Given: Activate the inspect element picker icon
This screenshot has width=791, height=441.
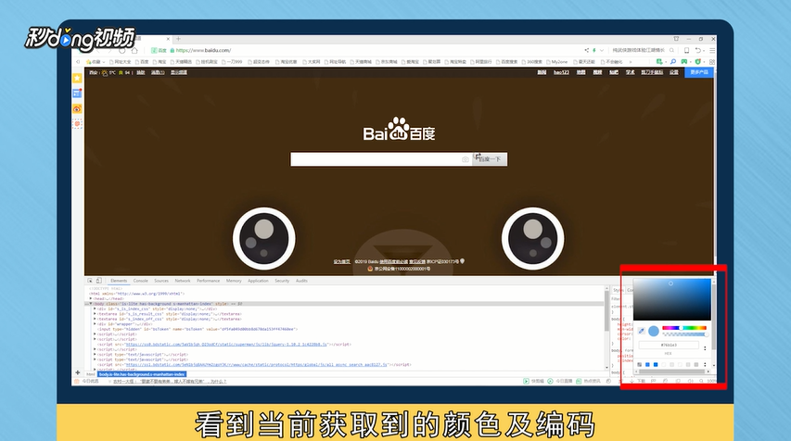Looking at the screenshot, I should (x=90, y=281).
